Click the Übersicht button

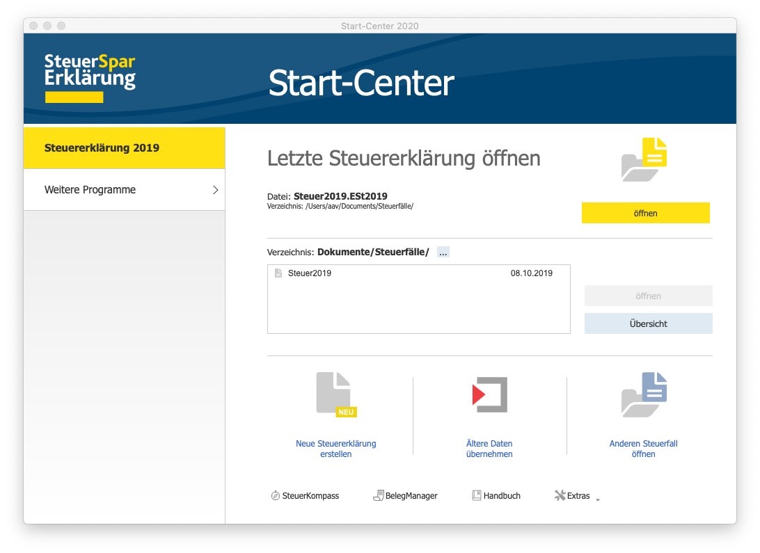[648, 323]
